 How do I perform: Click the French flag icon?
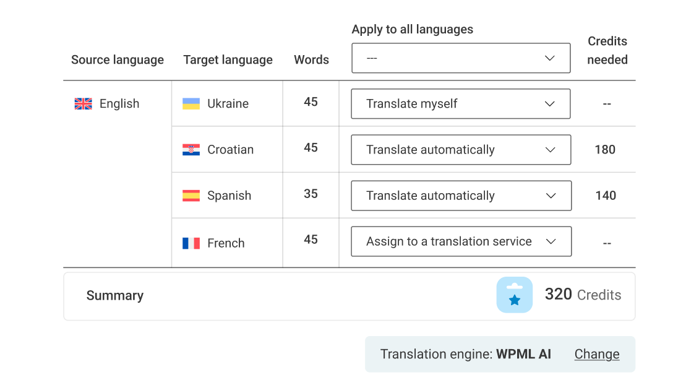click(x=191, y=243)
